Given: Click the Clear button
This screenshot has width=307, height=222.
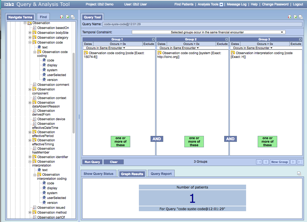Looking at the screenshot, I should point(114,162).
